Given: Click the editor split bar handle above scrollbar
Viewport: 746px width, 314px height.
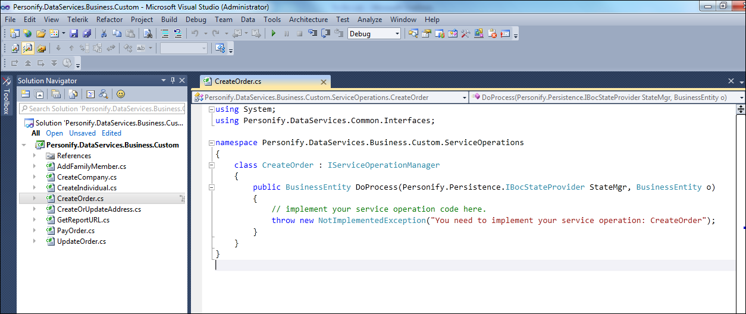Looking at the screenshot, I should point(741,109).
